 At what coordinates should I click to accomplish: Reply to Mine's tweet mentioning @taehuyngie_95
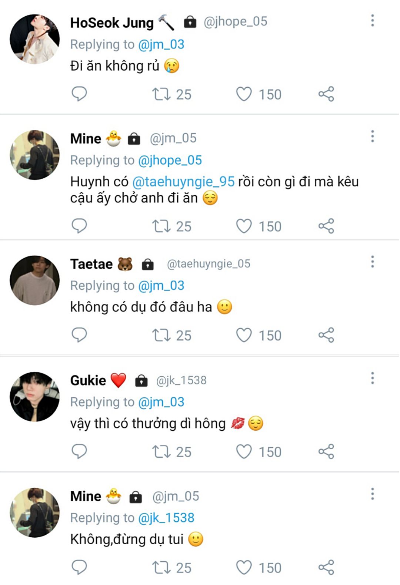coord(79,226)
